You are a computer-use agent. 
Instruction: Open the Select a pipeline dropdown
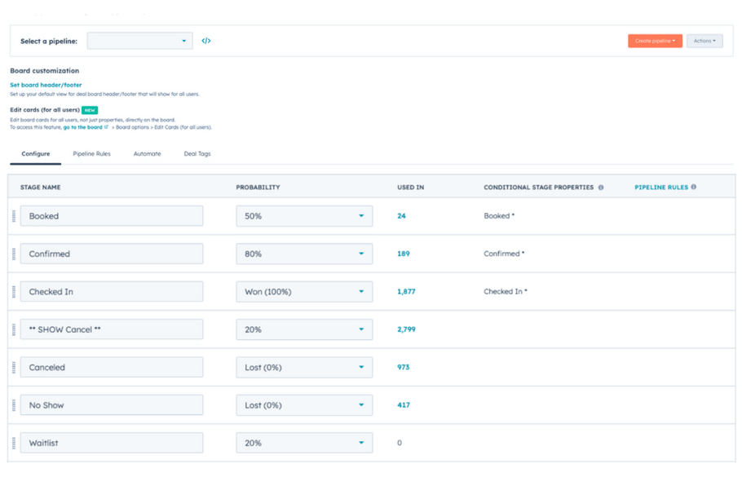(x=139, y=40)
